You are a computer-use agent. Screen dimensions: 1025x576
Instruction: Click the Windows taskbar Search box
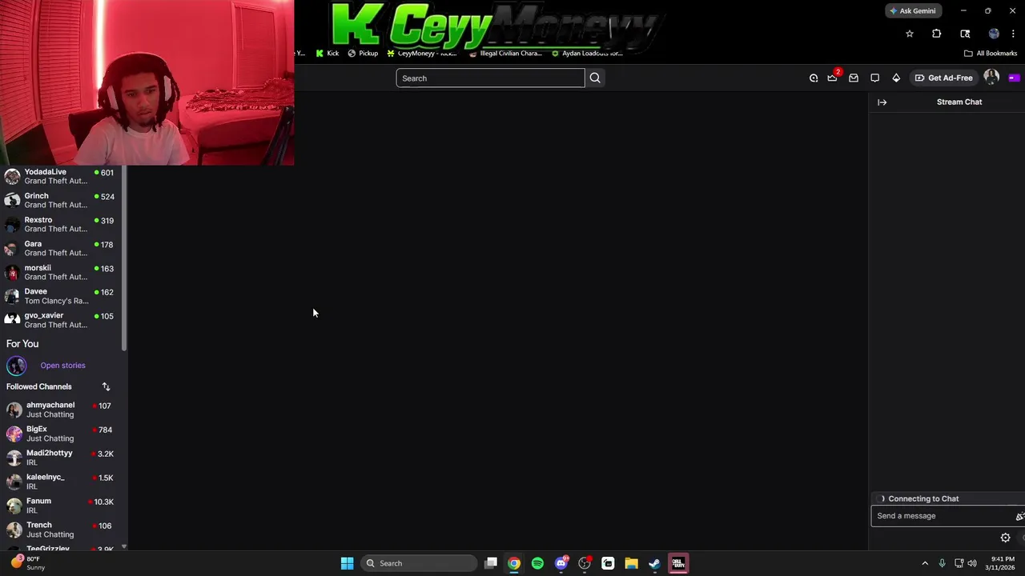(x=419, y=563)
